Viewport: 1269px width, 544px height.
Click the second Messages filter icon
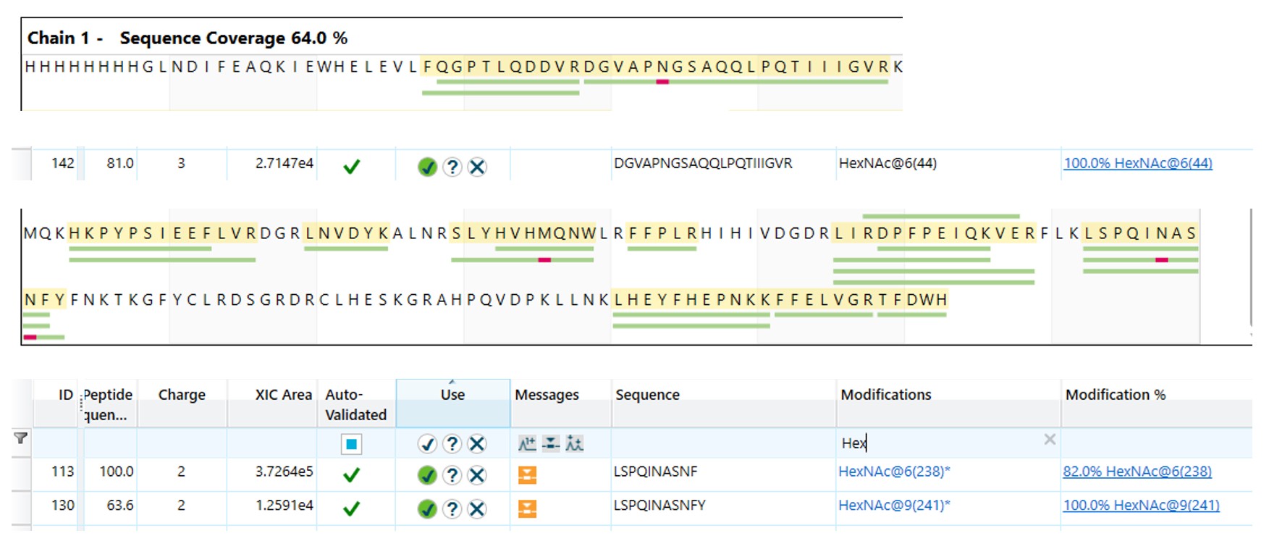pyautogui.click(x=551, y=443)
